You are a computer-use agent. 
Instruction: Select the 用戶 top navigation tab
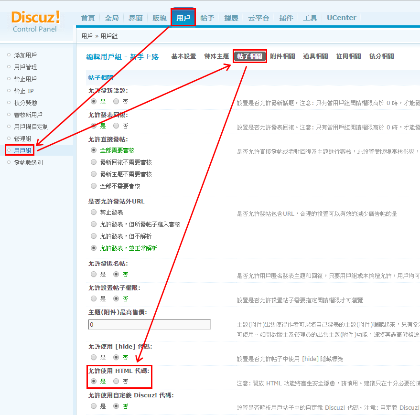point(183,18)
